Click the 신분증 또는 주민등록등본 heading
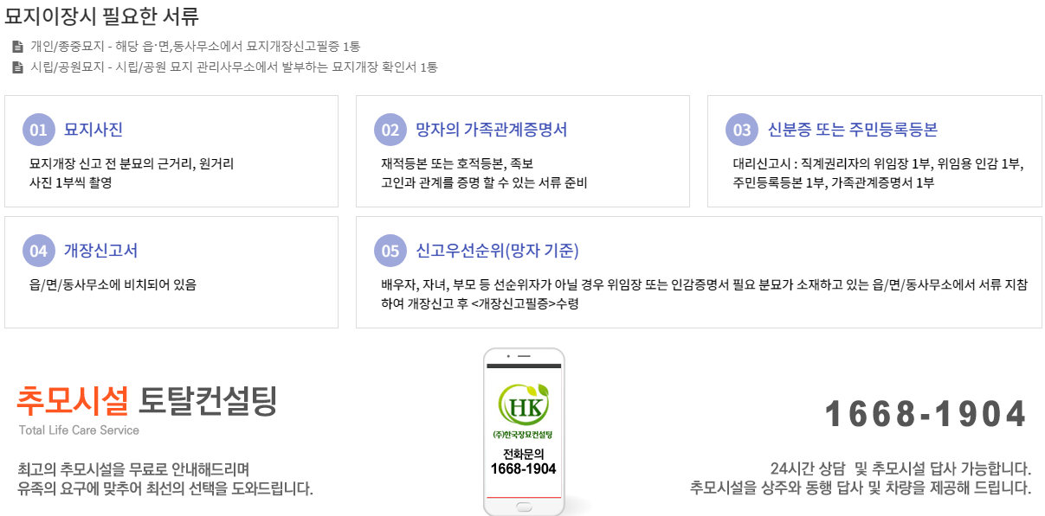This screenshot has width=1045, height=516. tap(853, 130)
